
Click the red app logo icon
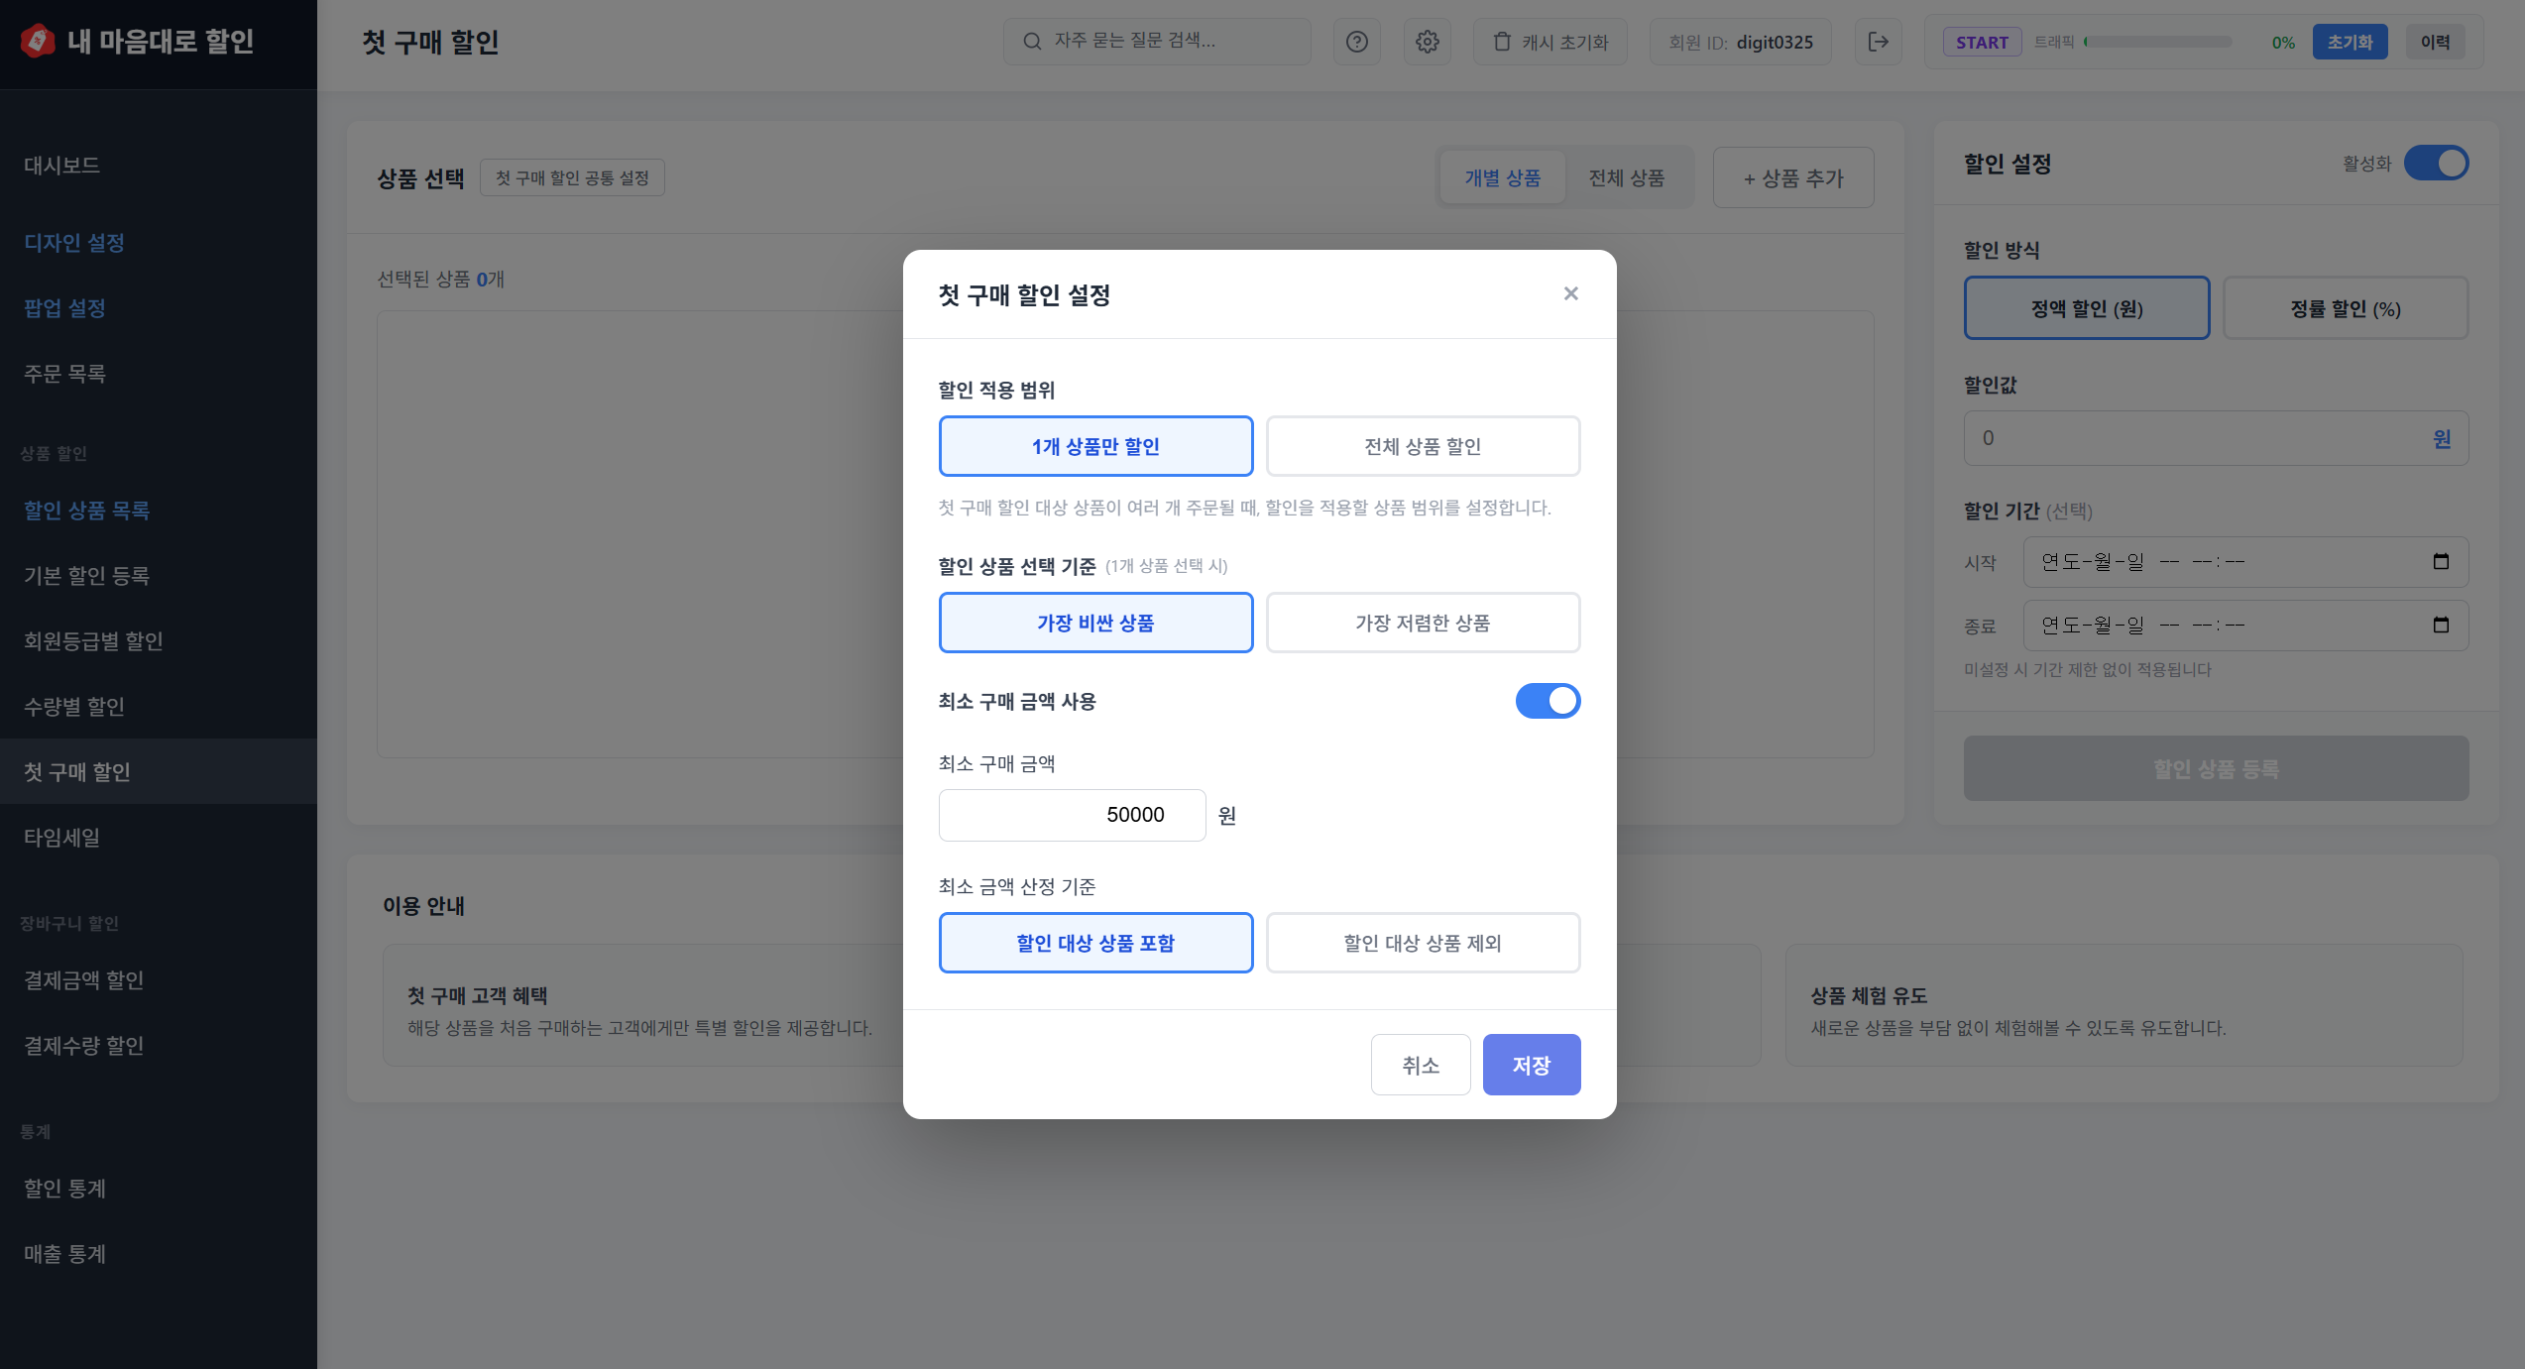pos(38,41)
